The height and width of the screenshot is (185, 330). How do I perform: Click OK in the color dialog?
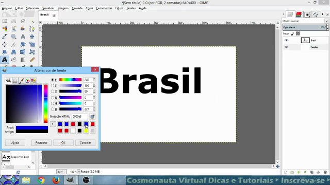(x=63, y=143)
